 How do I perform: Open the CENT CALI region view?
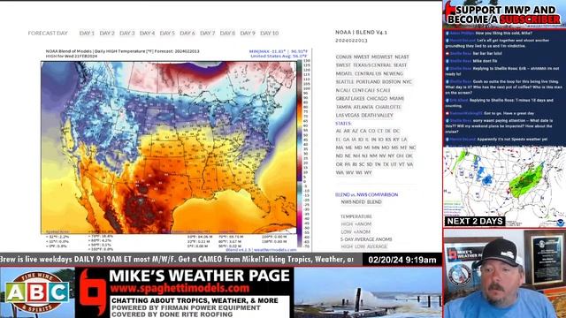tap(363, 90)
